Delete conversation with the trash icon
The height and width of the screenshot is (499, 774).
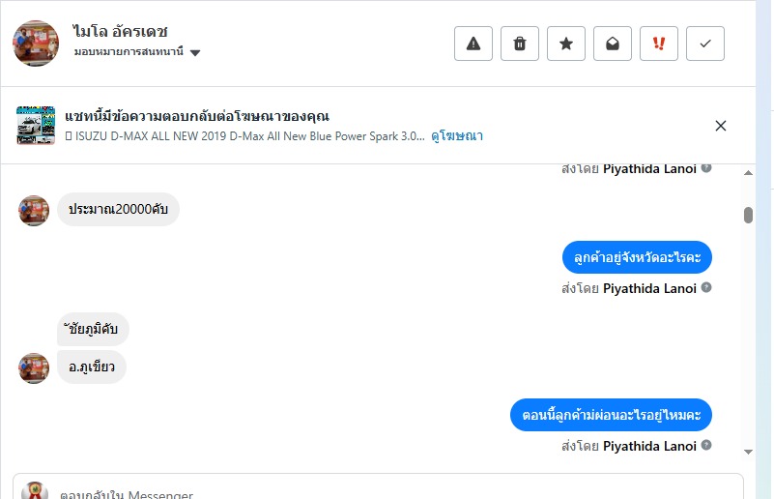[x=520, y=44]
